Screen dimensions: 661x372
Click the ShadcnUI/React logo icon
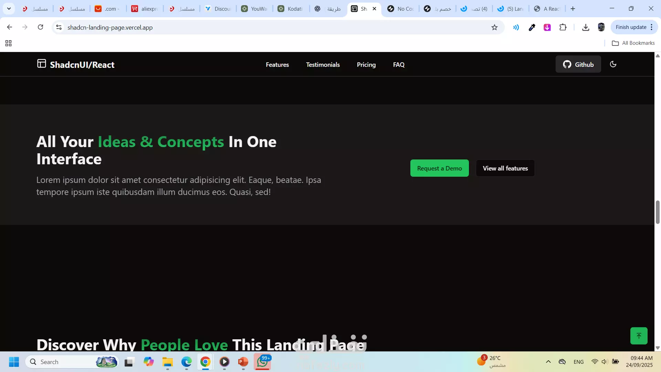pyautogui.click(x=41, y=64)
